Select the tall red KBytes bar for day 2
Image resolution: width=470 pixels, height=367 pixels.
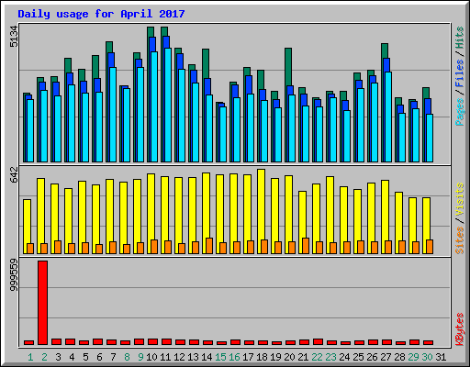[42, 303]
